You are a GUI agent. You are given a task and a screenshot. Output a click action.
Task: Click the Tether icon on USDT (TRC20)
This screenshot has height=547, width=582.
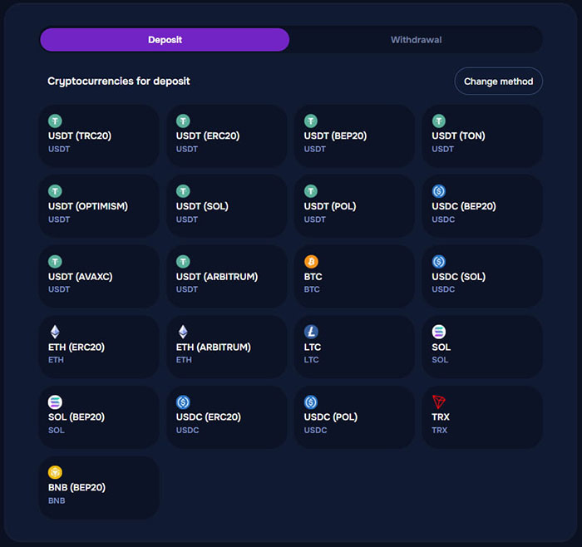tap(55, 121)
